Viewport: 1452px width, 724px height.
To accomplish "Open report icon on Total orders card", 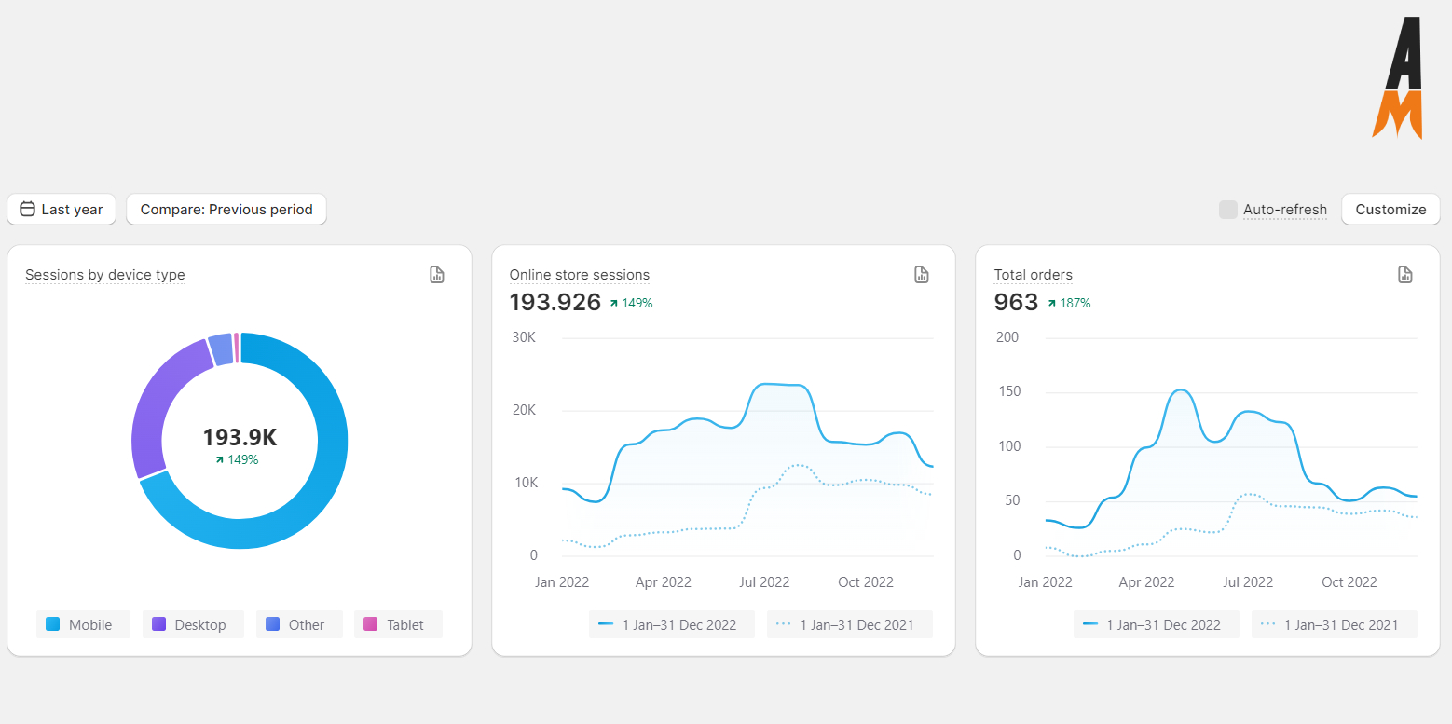I will pyautogui.click(x=1405, y=274).
